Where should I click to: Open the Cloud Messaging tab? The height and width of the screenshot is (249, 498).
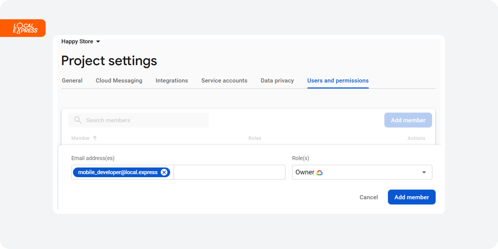pos(119,80)
